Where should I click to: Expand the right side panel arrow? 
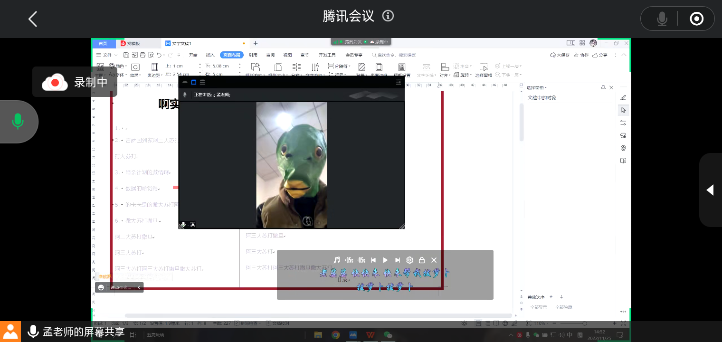710,190
